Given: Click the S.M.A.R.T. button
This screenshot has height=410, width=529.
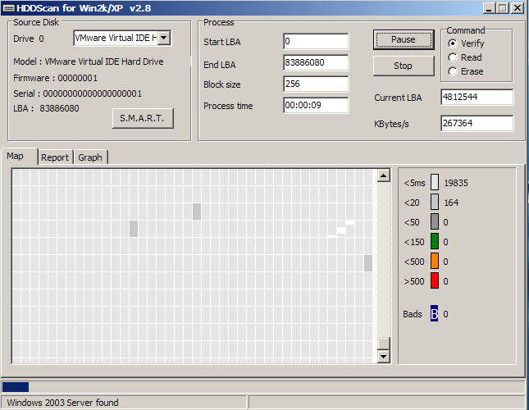Looking at the screenshot, I should point(143,118).
